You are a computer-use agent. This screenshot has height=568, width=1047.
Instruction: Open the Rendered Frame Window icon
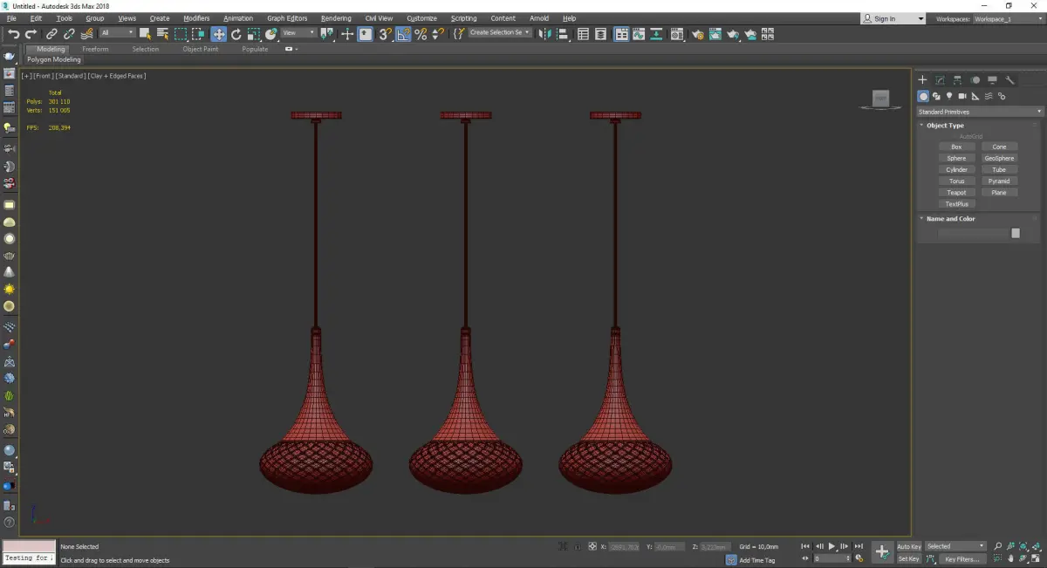coord(715,34)
